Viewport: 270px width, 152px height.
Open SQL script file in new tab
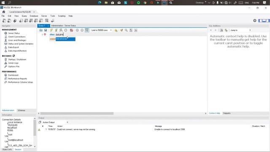(9, 21)
